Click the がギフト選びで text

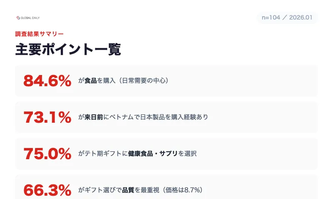point(100,190)
